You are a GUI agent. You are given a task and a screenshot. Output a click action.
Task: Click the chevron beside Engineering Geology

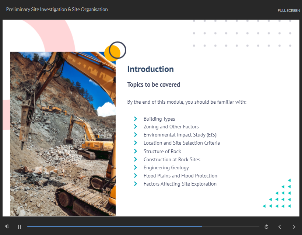click(x=136, y=167)
